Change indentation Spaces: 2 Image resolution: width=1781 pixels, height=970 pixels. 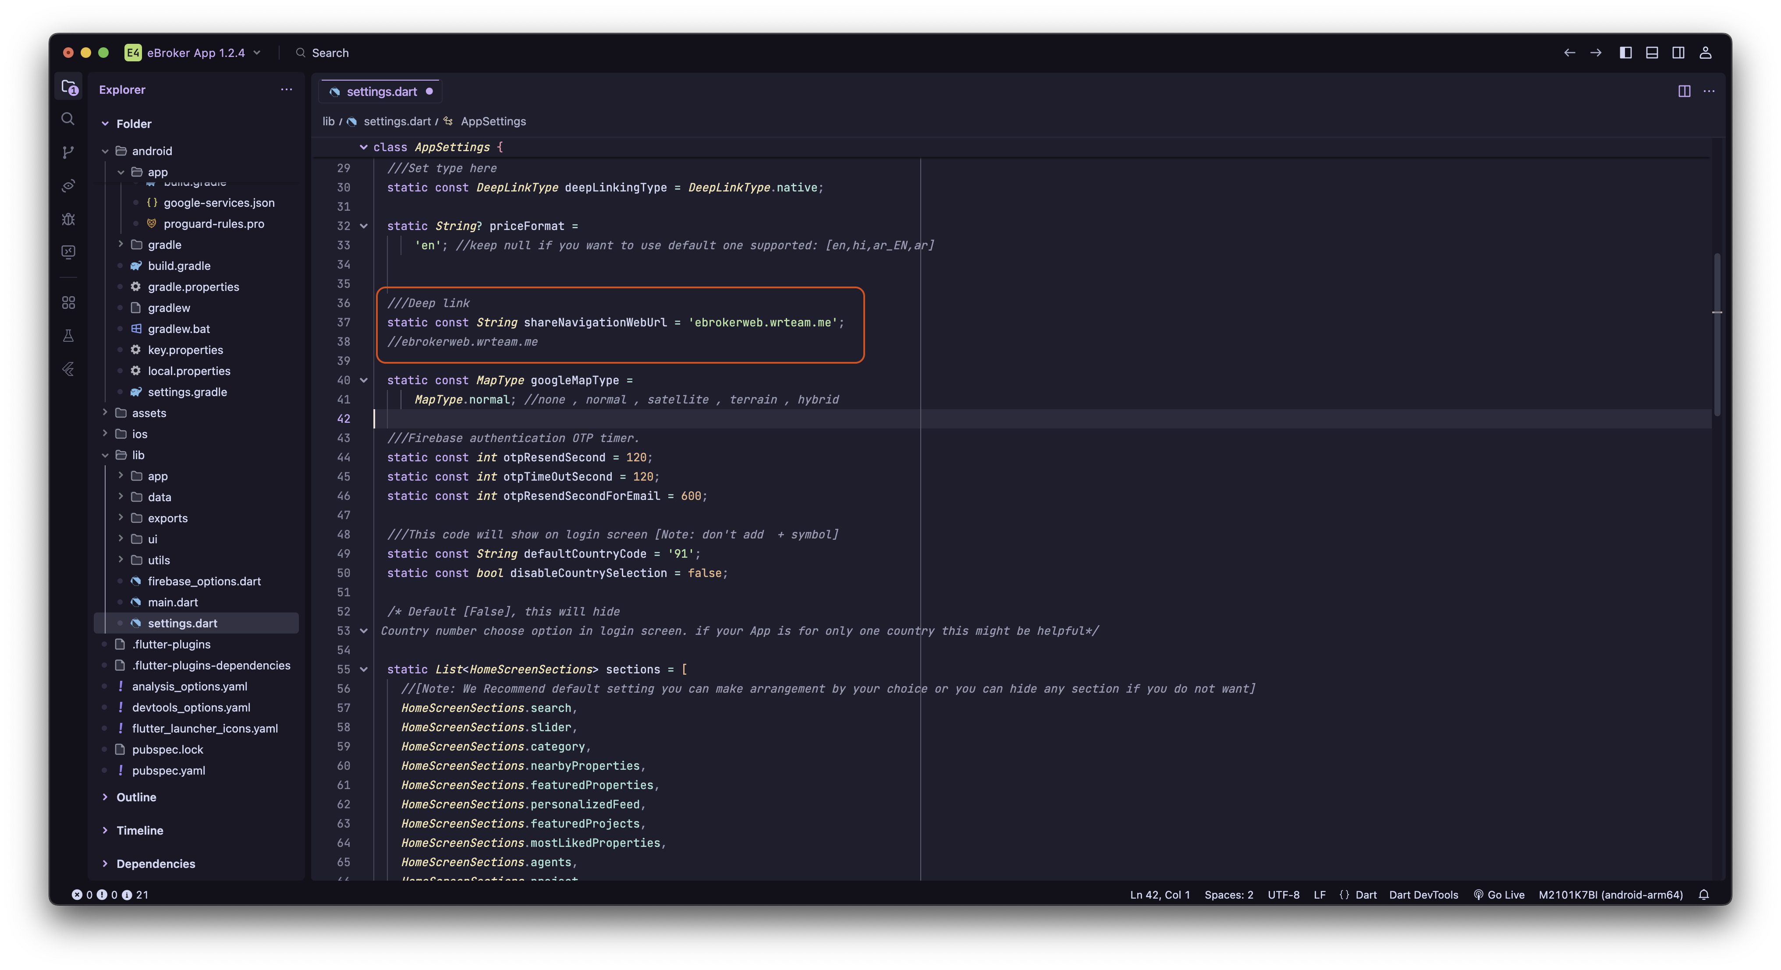[x=1228, y=895]
